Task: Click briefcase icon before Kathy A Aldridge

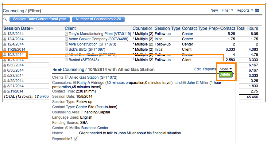Action: (75, 83)
